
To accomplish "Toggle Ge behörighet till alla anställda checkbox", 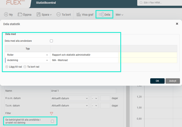I will (52, 121).
